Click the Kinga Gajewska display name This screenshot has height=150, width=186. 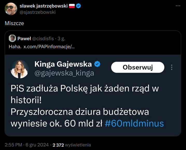click(x=63, y=64)
